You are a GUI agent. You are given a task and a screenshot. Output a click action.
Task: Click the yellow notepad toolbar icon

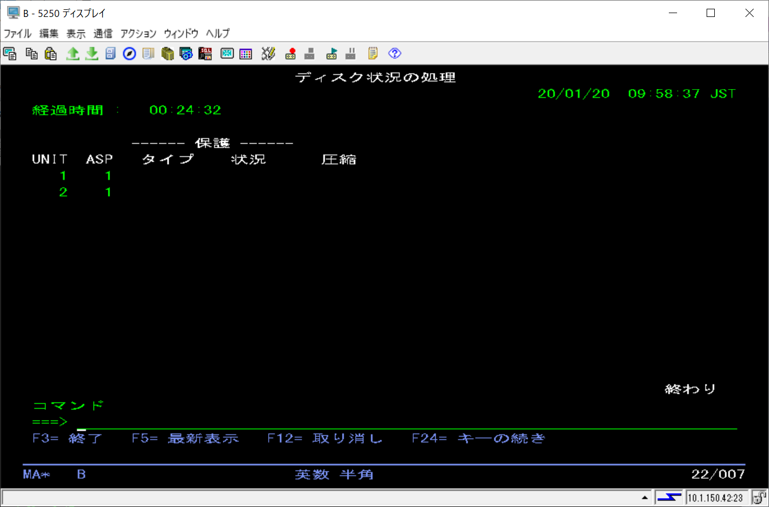tap(373, 54)
